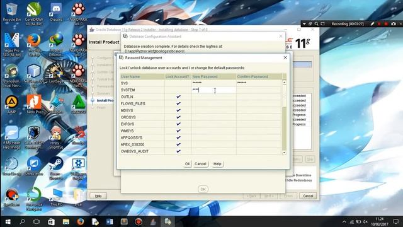Open the action center notification icon

(x=396, y=221)
